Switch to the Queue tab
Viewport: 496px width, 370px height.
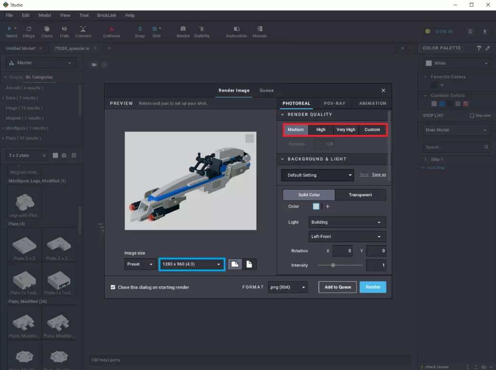[266, 90]
